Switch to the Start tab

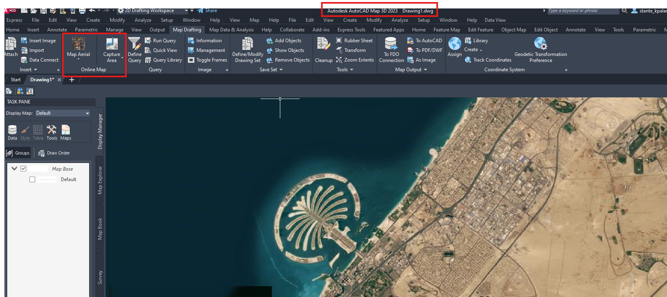(x=16, y=80)
